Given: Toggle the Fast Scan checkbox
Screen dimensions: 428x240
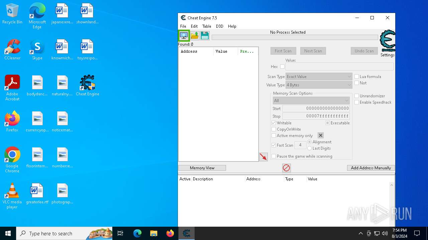Looking at the screenshot, I should [x=274, y=145].
